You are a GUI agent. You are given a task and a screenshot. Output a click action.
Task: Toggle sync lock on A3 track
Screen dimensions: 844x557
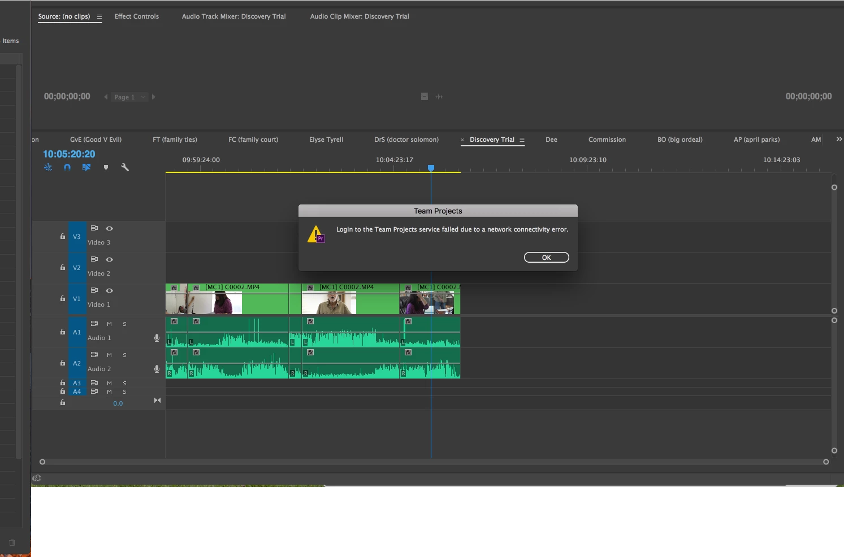94,383
